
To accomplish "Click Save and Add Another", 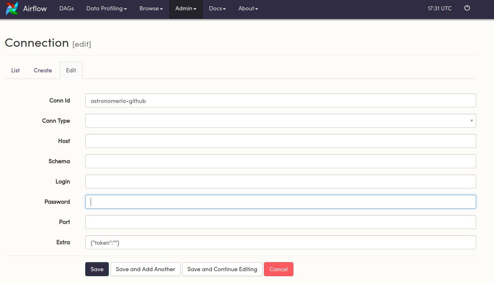I will pos(145,269).
